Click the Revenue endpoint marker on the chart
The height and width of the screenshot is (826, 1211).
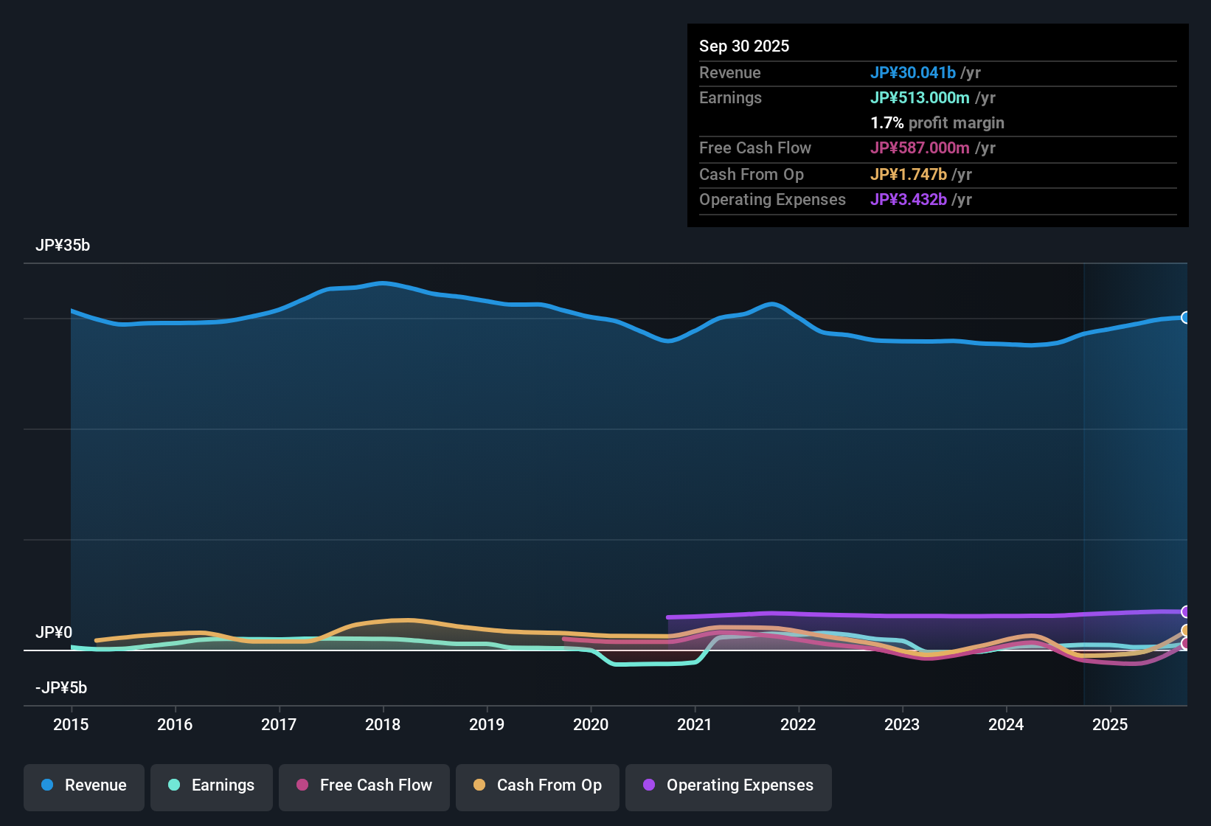pyautogui.click(x=1186, y=318)
